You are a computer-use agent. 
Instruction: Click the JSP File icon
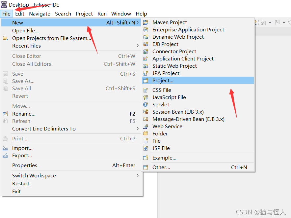pos(146,148)
